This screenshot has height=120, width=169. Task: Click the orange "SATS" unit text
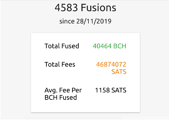pos(119,72)
